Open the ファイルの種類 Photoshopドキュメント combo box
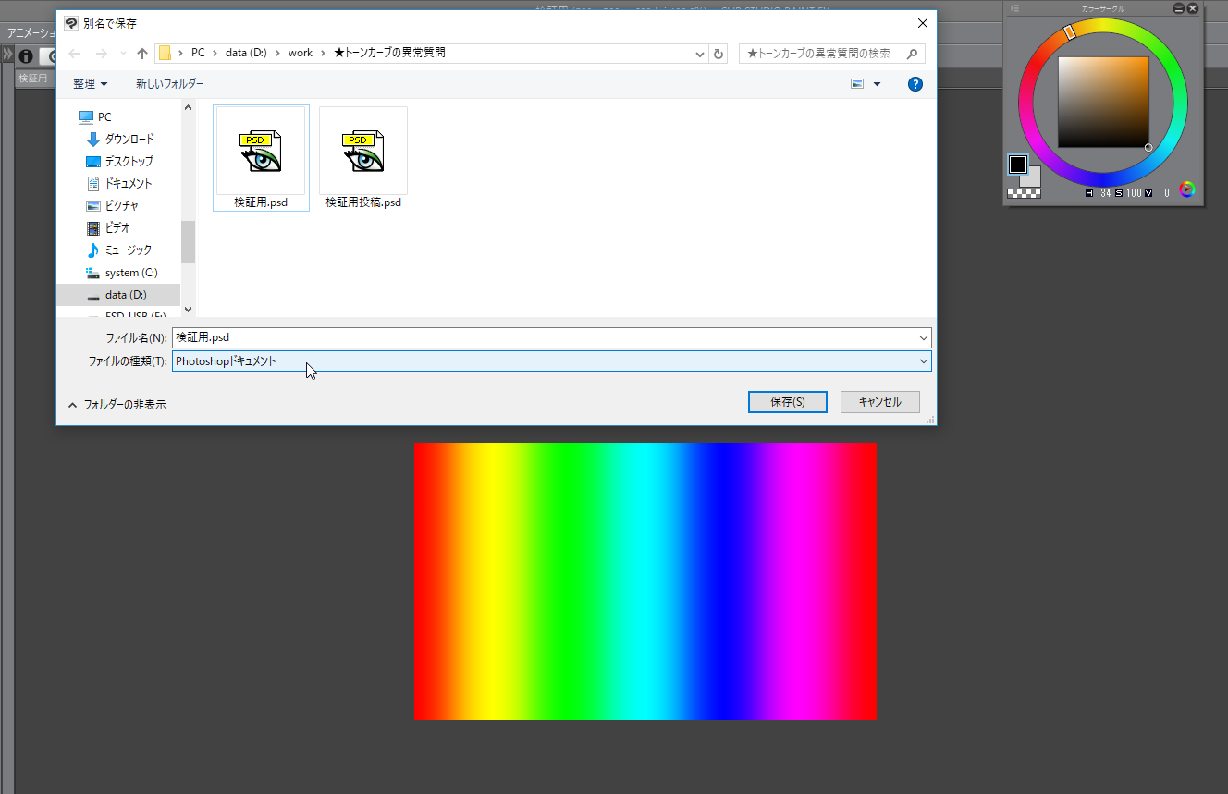This screenshot has height=794, width=1228. point(551,361)
